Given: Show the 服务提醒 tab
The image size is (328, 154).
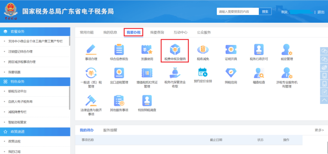Looking at the screenshot, I should tap(110, 130).
